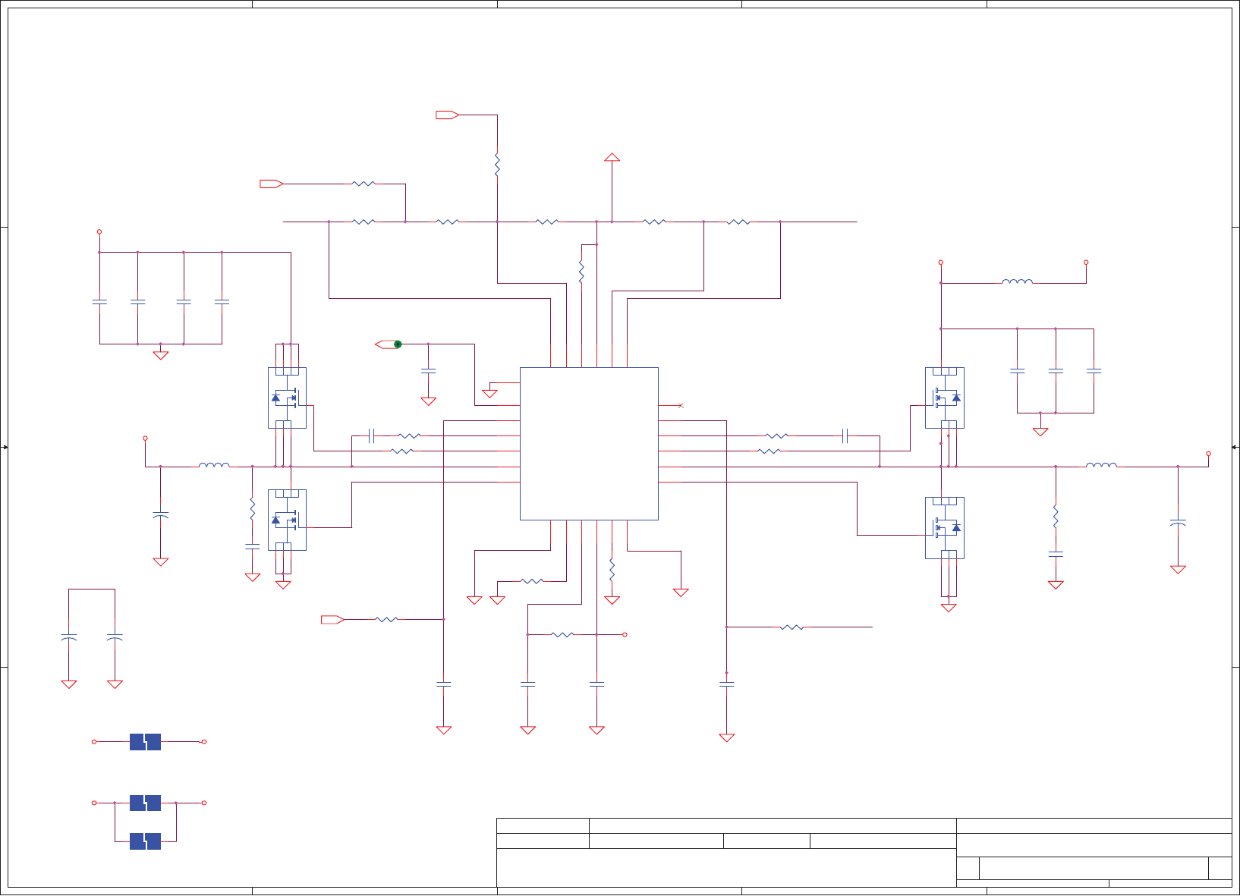Click the terminal circle at the far-right output
This screenshot has width=1240, height=896.
(x=1208, y=454)
